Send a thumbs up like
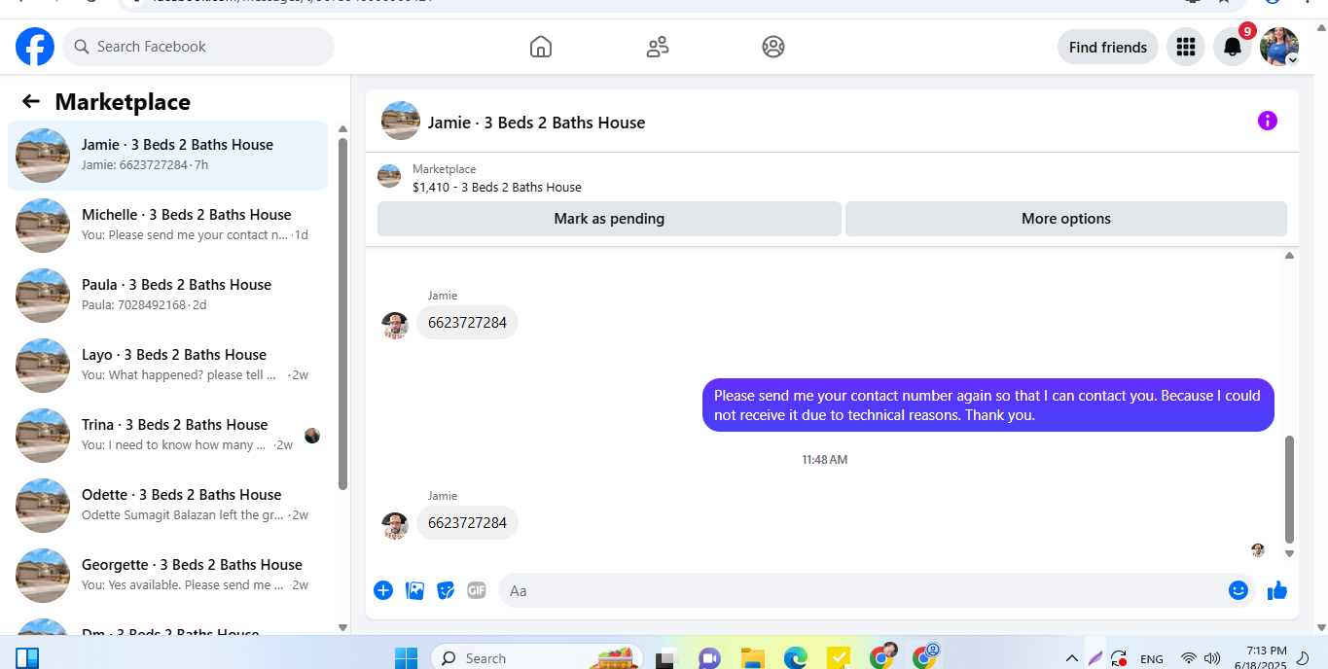The height and width of the screenshot is (669, 1328). point(1277,590)
